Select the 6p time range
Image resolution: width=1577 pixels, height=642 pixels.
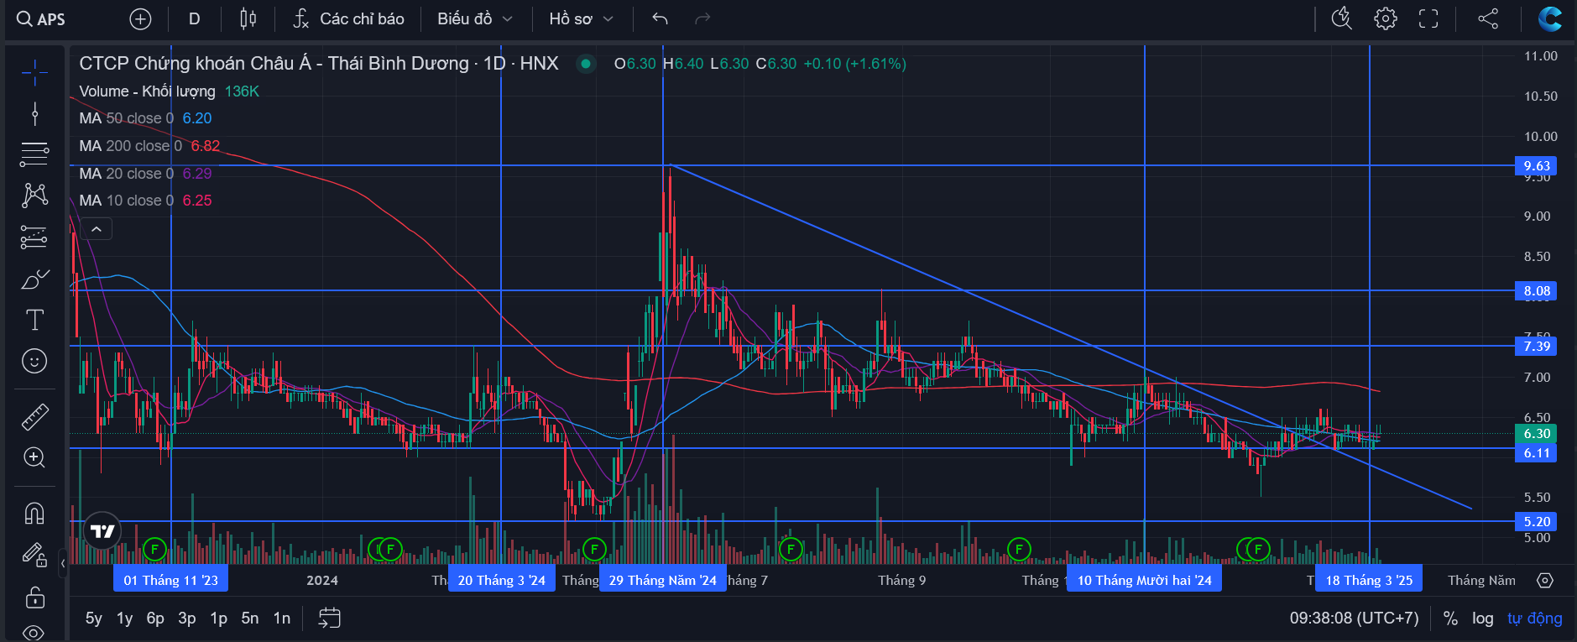155,619
